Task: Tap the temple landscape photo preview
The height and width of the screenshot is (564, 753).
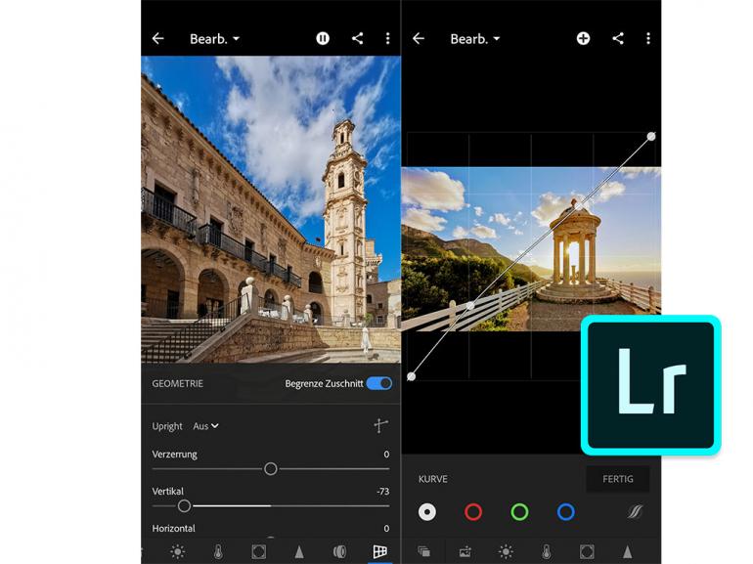Action: [x=531, y=249]
